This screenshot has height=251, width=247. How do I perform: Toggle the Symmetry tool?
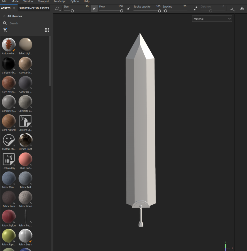242,8
